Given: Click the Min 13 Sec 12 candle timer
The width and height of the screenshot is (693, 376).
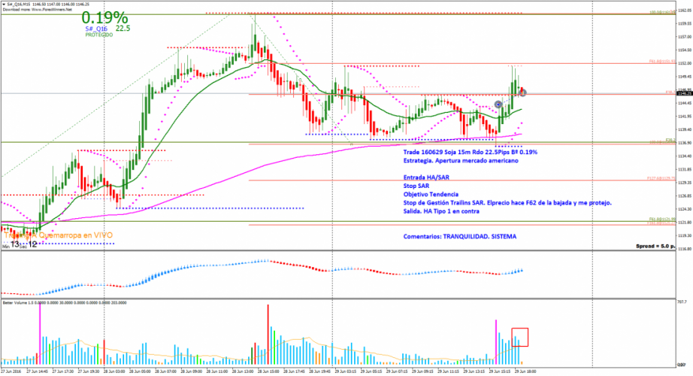Looking at the screenshot, I should tap(21, 244).
